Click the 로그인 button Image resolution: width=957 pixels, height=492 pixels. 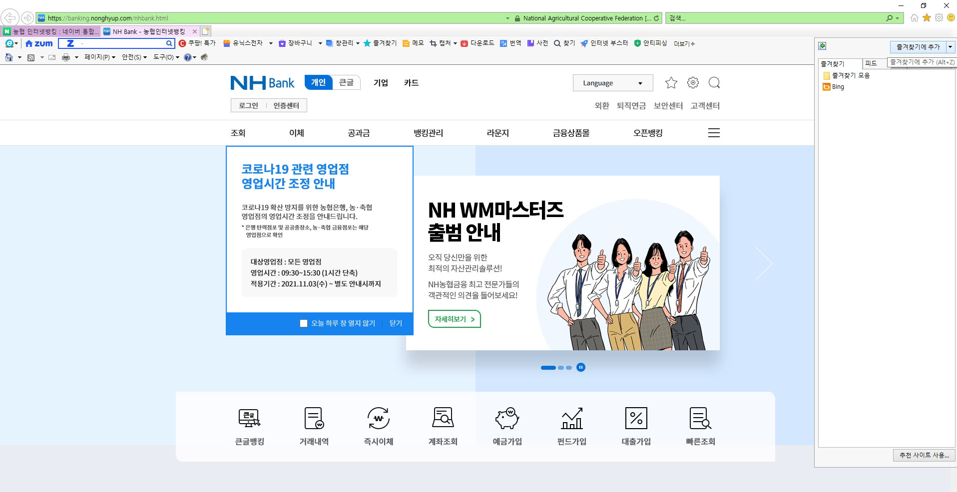248,105
